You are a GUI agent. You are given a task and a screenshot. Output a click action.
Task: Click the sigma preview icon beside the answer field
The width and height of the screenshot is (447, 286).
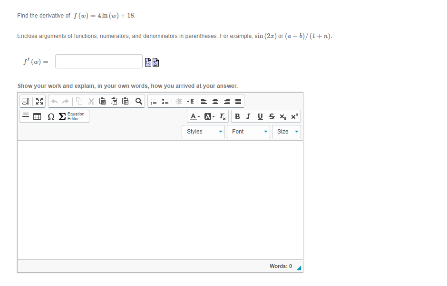[x=155, y=62]
